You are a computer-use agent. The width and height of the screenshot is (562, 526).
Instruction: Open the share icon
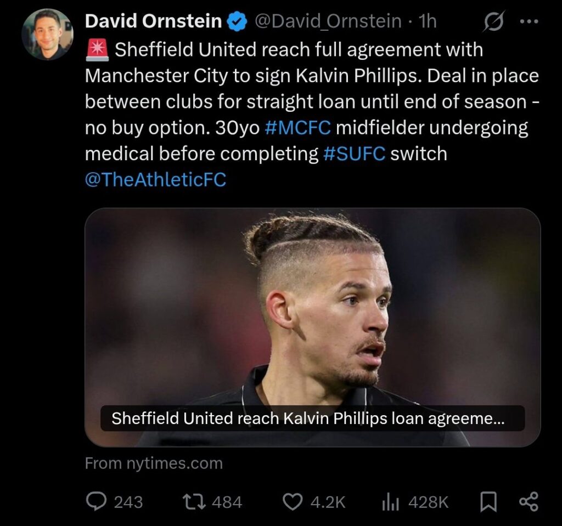529,501
